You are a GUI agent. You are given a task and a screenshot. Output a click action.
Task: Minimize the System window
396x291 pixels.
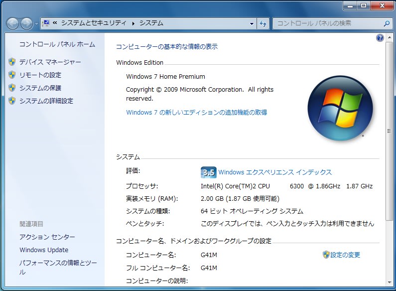point(350,5)
